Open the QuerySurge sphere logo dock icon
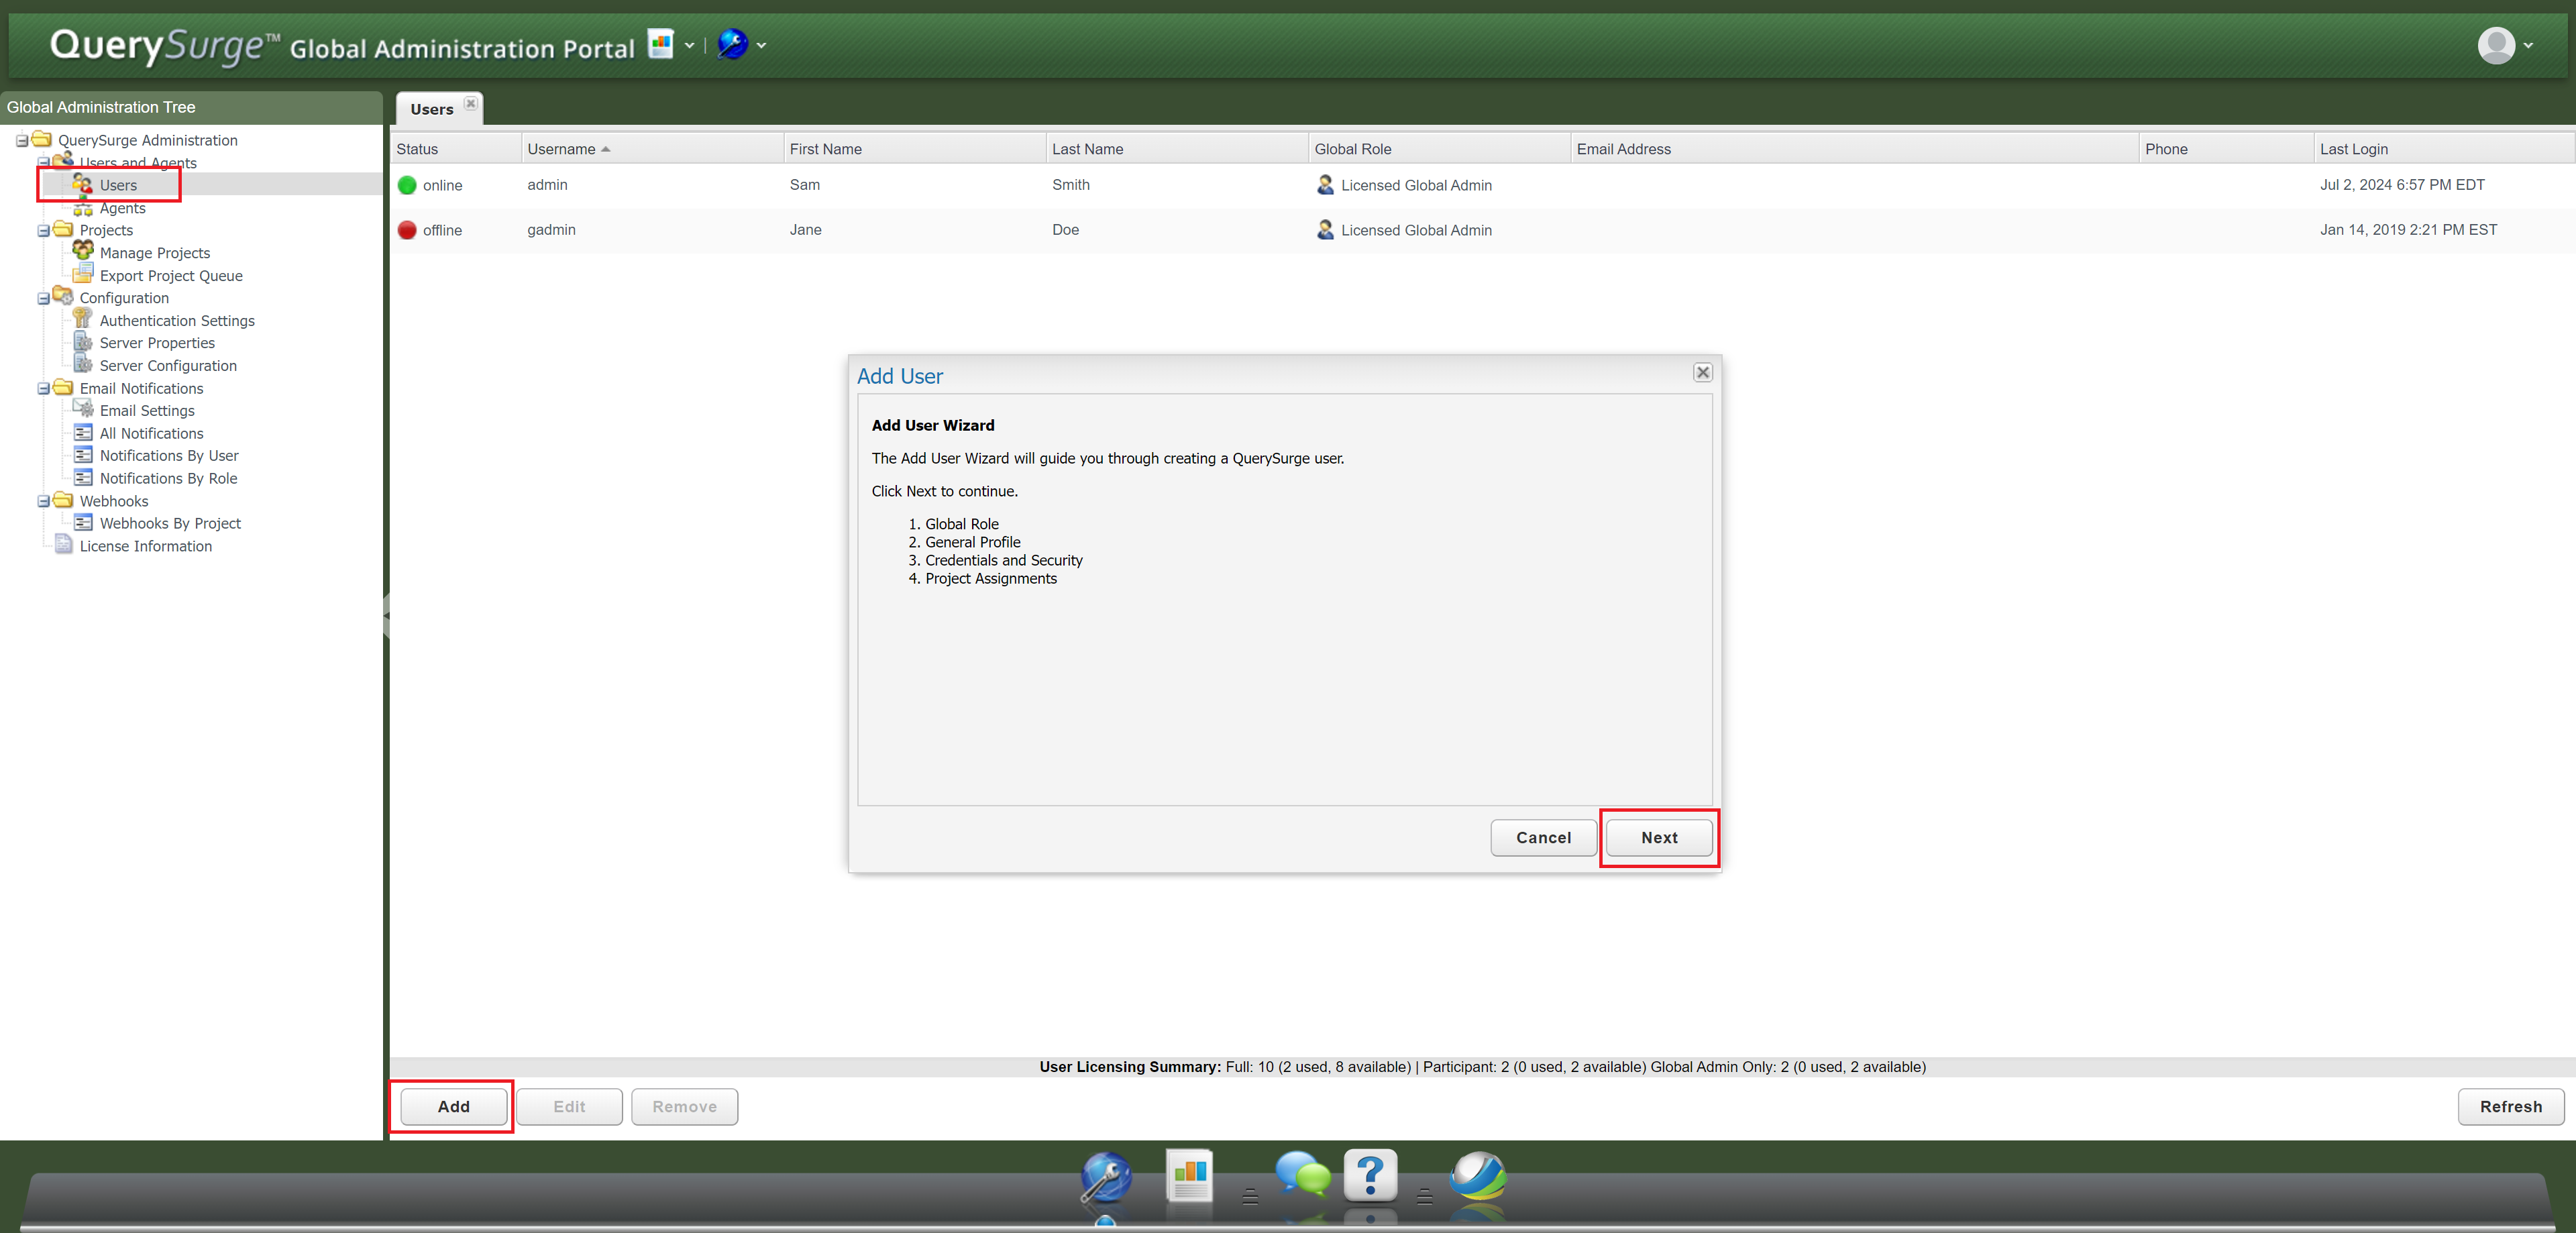Screen dimensions: 2576x1233 (x=1478, y=1176)
